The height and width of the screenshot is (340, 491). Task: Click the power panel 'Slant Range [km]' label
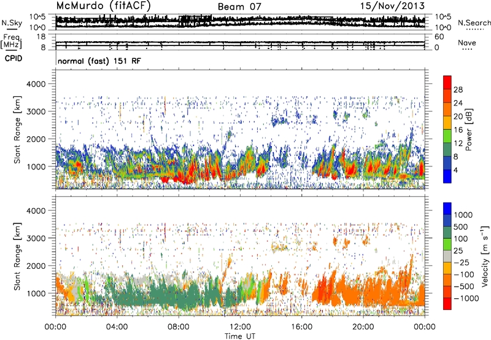point(17,129)
